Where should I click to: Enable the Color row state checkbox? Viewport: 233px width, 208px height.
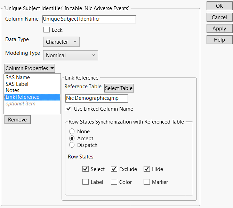[x=114, y=182]
